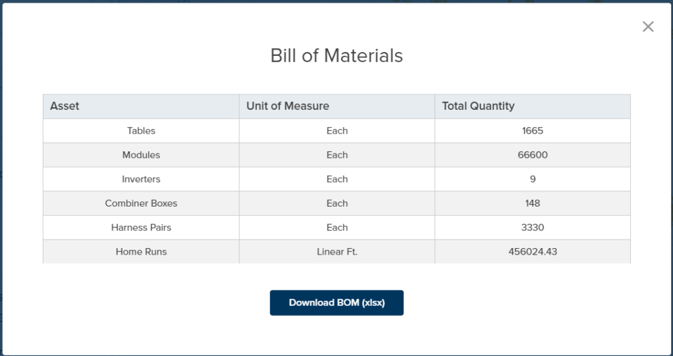Click the Modules quantity value 66600

click(x=532, y=155)
